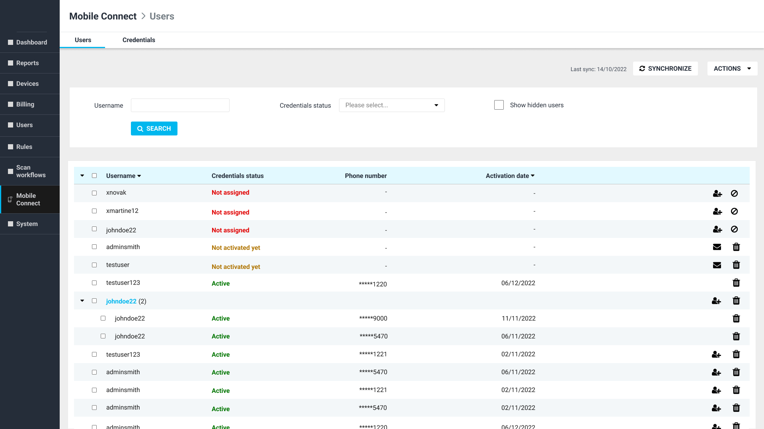Collapse the johndoe22 (2) group
The width and height of the screenshot is (764, 429).
coord(82,301)
